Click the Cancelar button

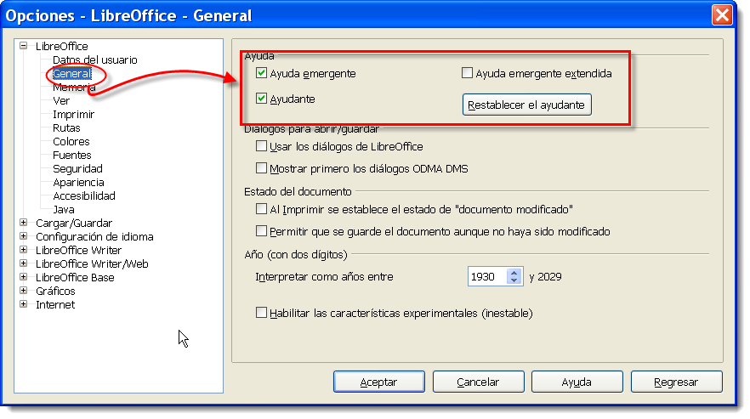tap(478, 382)
